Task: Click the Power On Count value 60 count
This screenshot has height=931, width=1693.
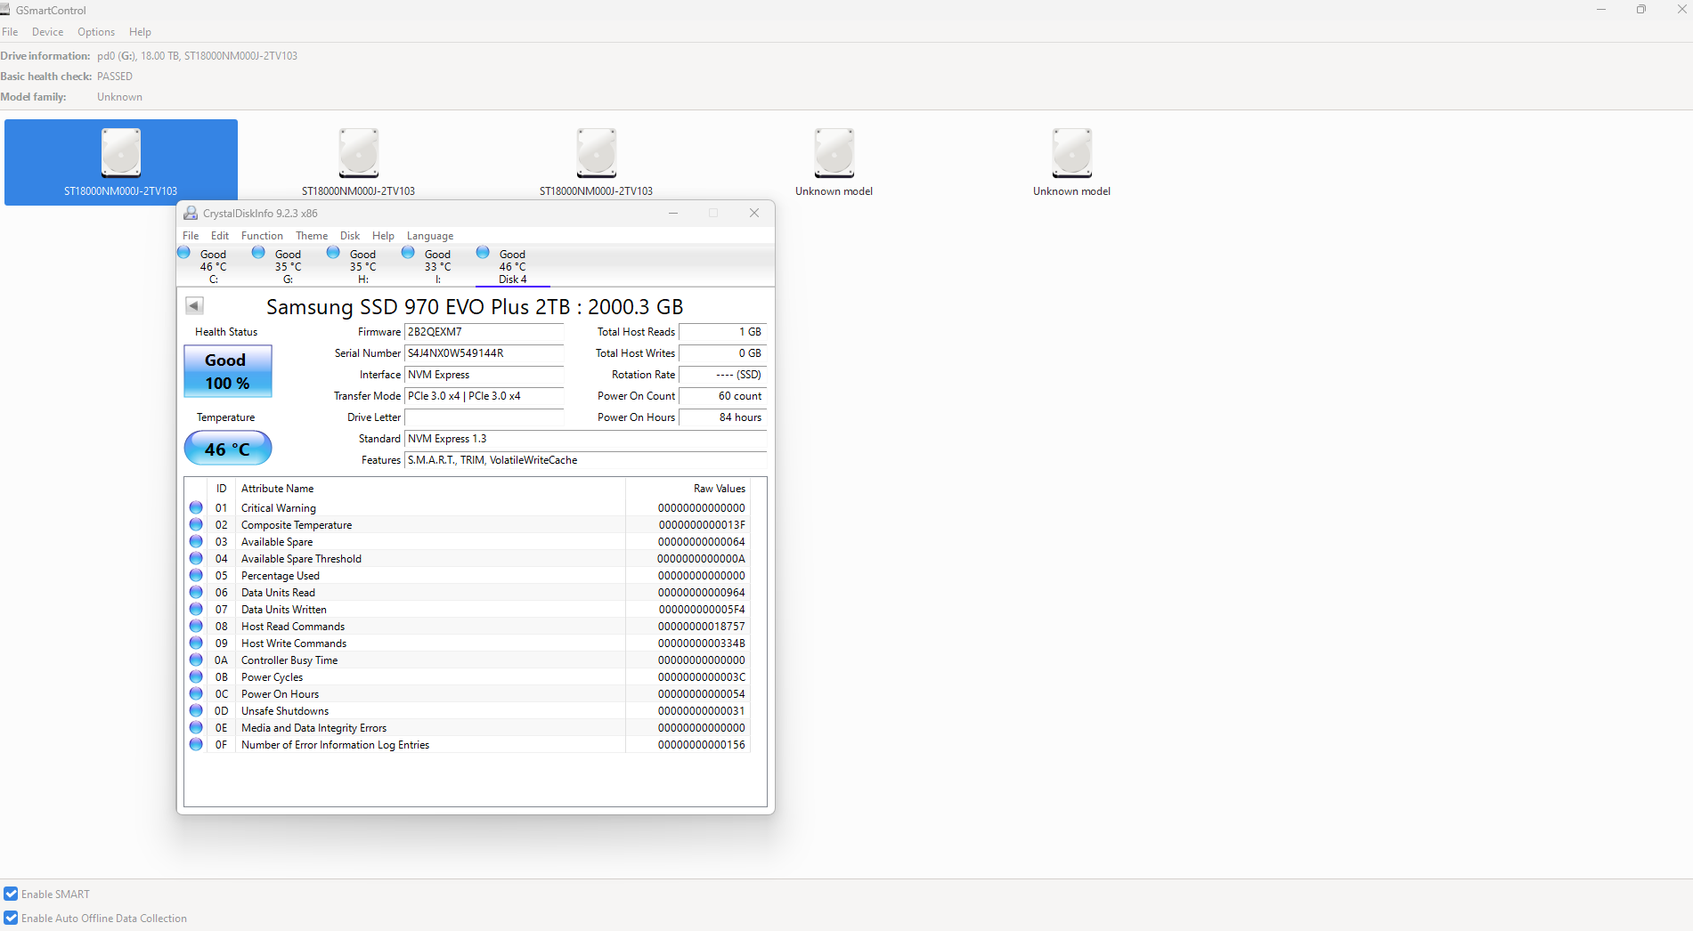Action: [x=722, y=396]
